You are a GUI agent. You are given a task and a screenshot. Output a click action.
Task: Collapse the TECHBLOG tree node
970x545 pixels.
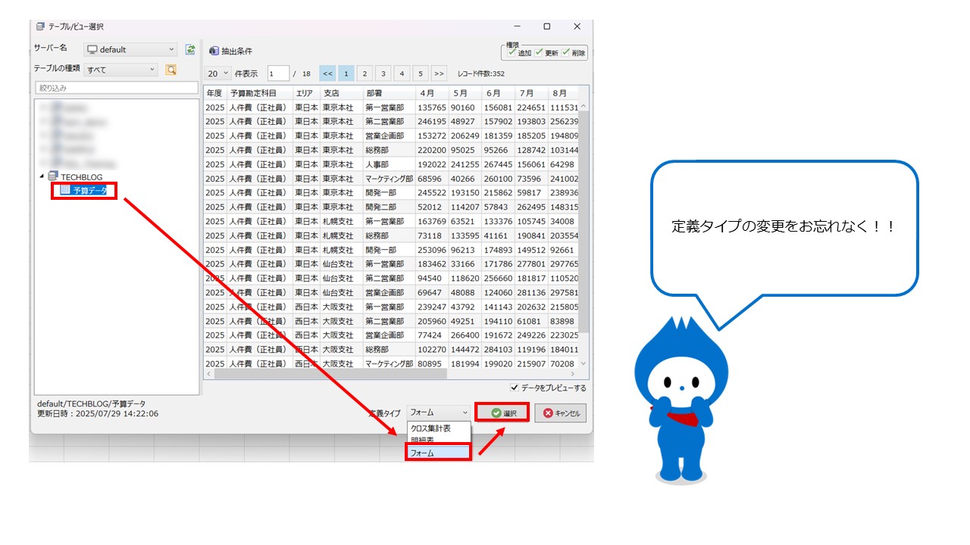click(x=42, y=177)
